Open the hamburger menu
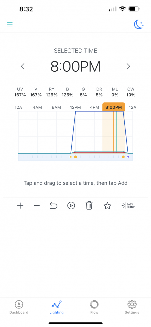Viewport: 151px width, 327px height. point(10,24)
